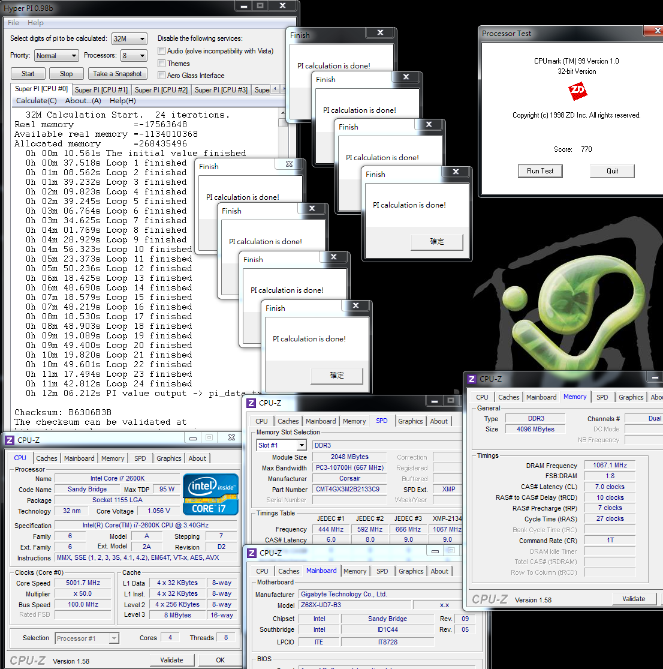Click the DRAM Frequency 1067.1 MHz field
Image resolution: width=663 pixels, height=669 pixels.
(x=610, y=465)
